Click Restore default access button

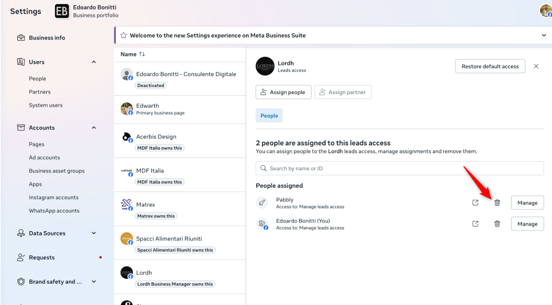(490, 66)
